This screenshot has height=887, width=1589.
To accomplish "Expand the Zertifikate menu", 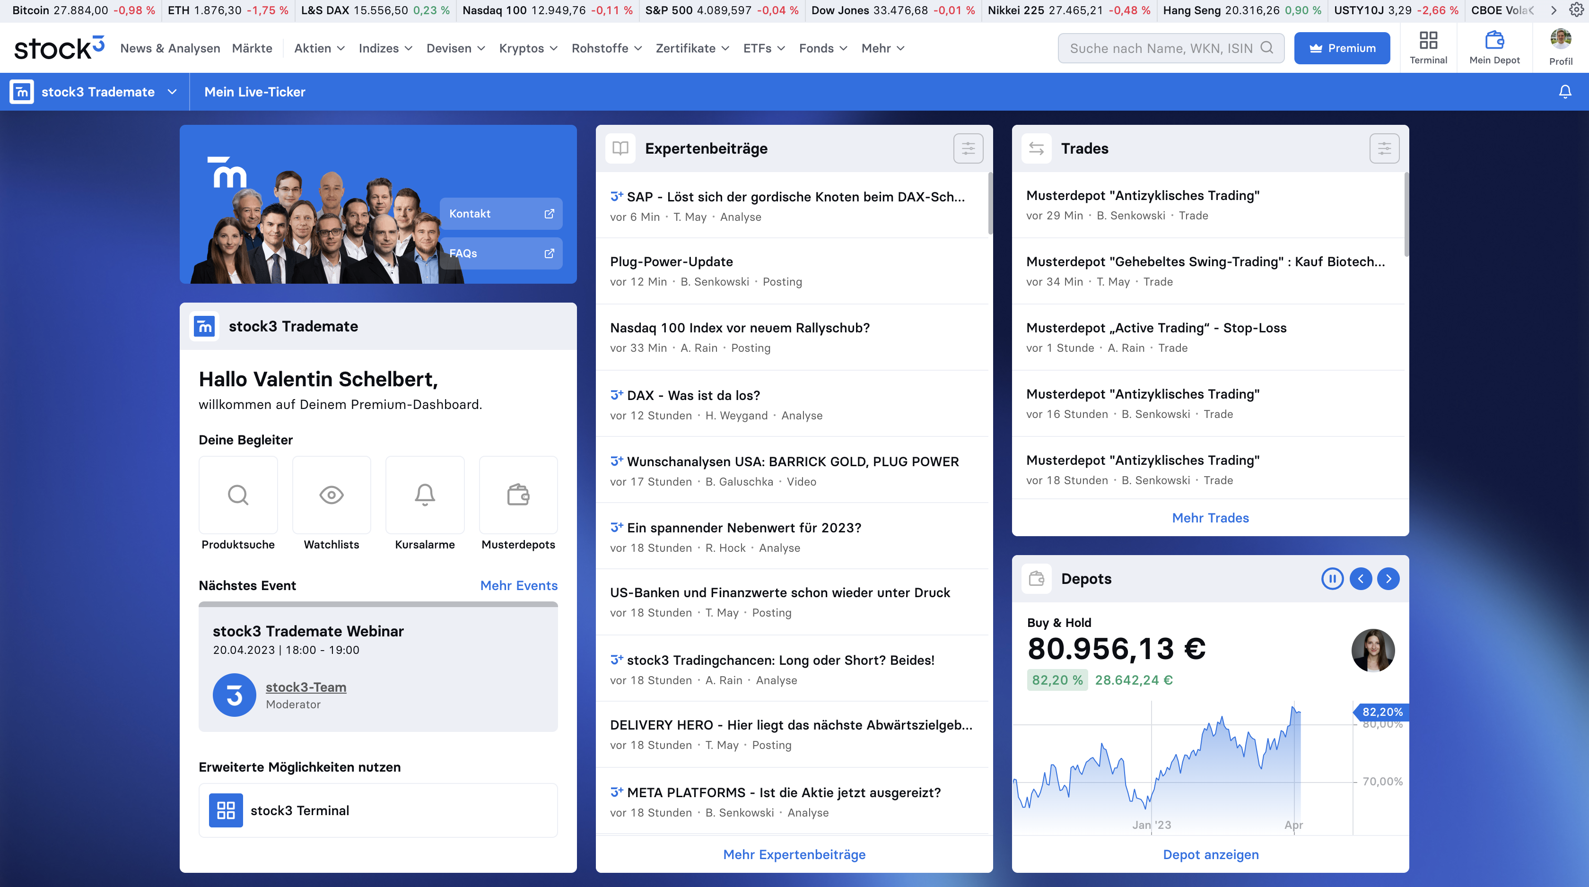I will [x=693, y=48].
